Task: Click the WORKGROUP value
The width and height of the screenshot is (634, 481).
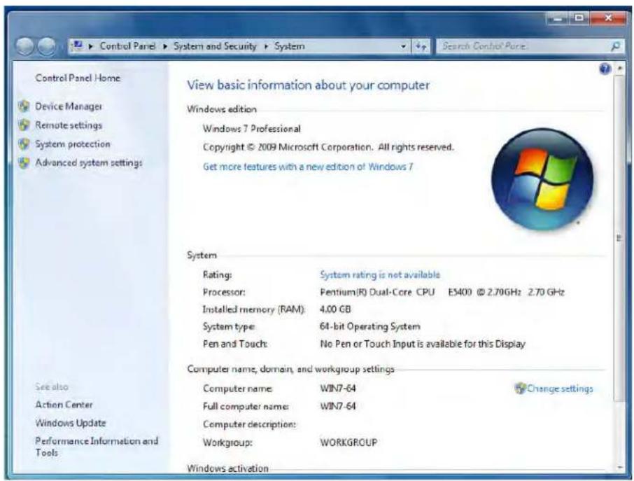Action: click(x=348, y=442)
